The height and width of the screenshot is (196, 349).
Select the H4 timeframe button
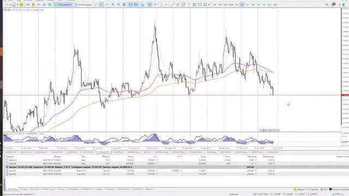[242, 5]
